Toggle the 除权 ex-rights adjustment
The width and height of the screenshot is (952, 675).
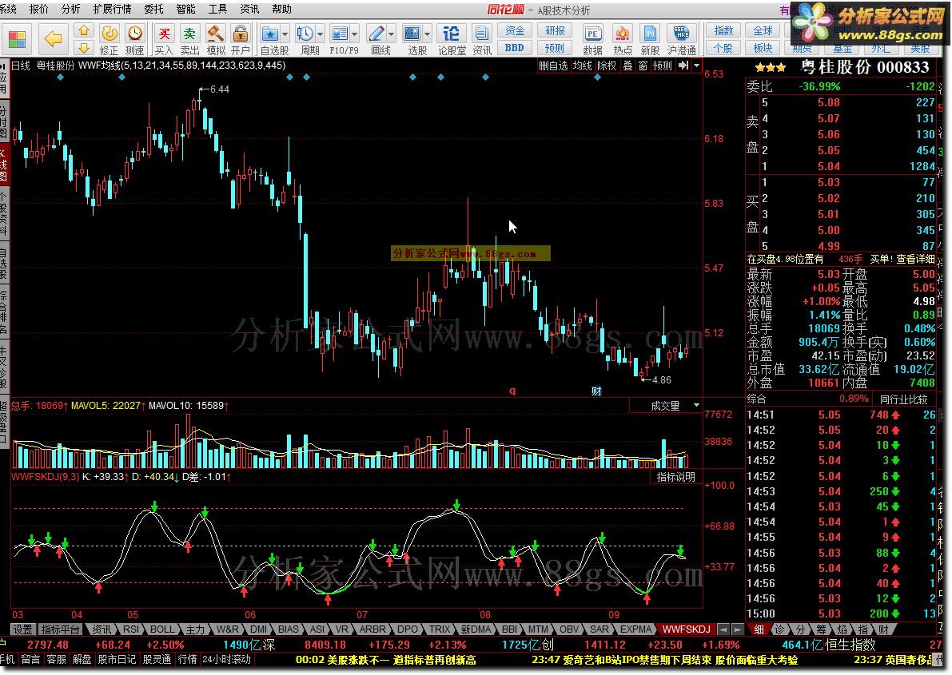pyautogui.click(x=607, y=66)
